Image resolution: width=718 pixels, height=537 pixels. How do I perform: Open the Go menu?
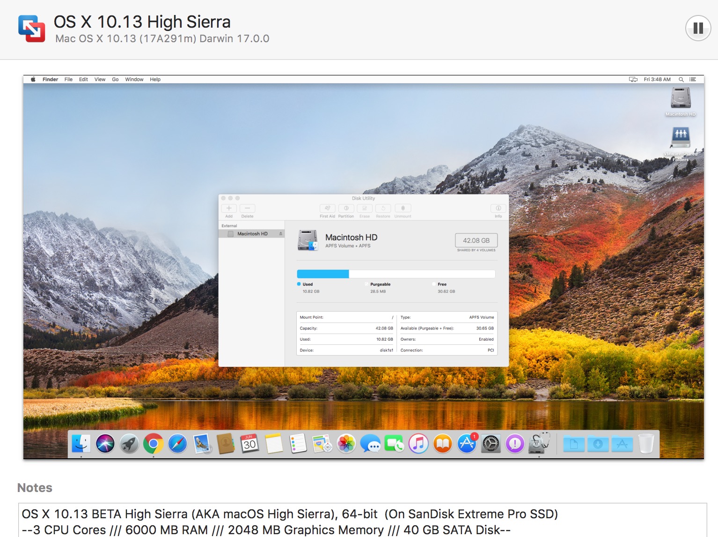(115, 79)
